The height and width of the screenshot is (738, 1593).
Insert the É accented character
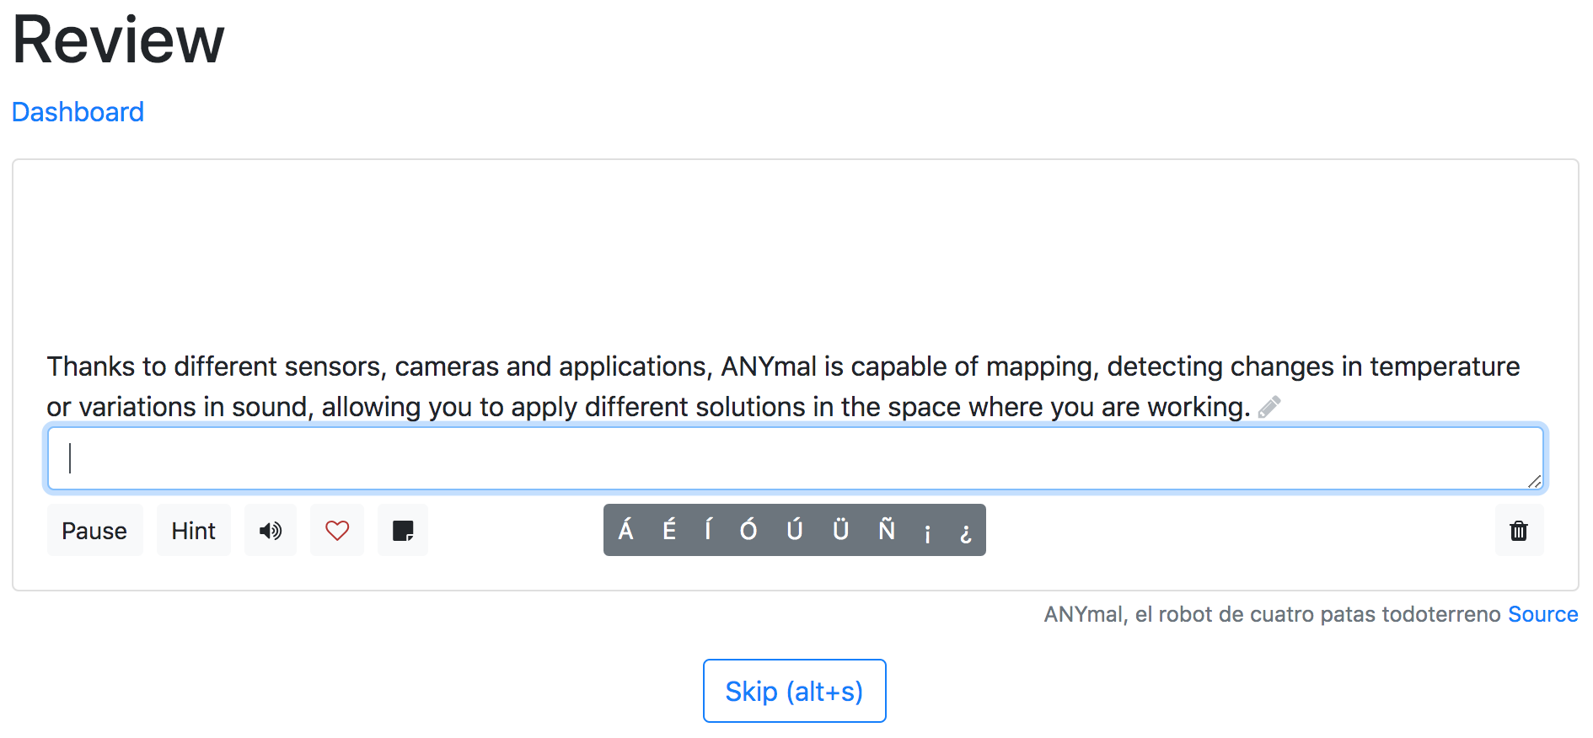(x=669, y=530)
